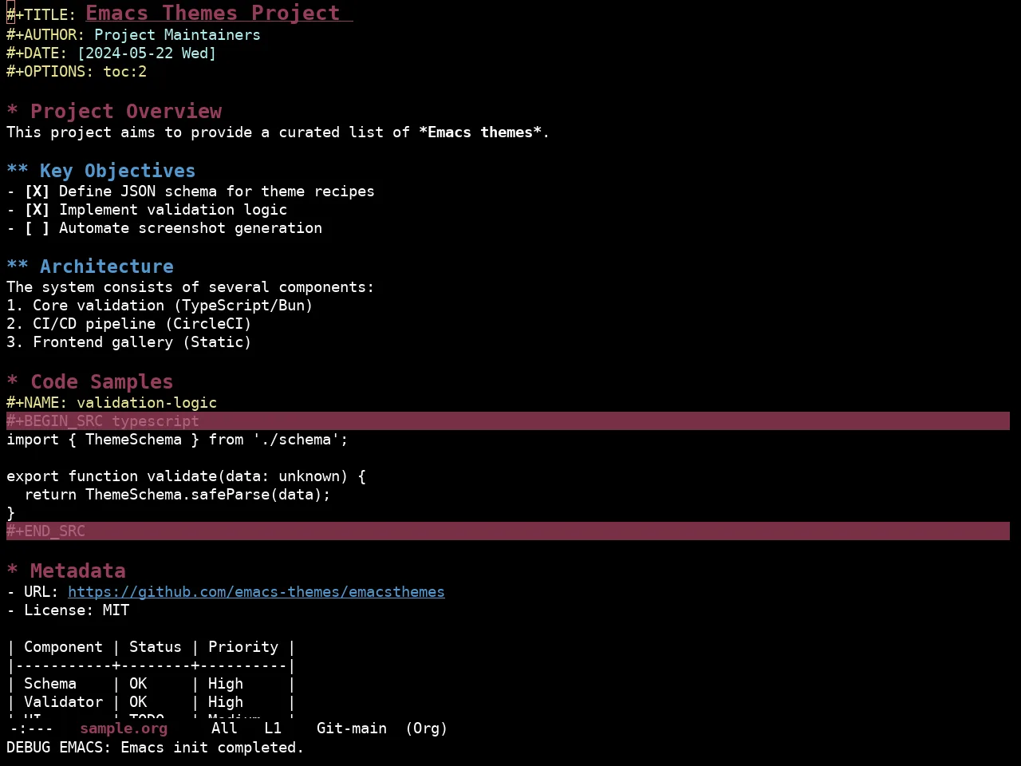
Task: Collapse the Metadata heading
Action: click(12, 571)
